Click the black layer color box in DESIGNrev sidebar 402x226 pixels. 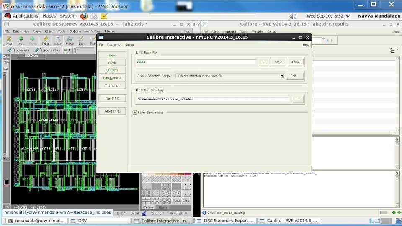click(6, 182)
